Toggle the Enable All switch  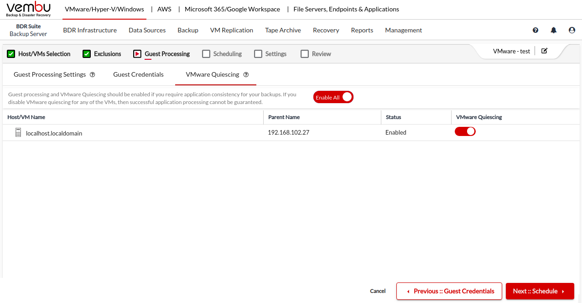tap(333, 97)
